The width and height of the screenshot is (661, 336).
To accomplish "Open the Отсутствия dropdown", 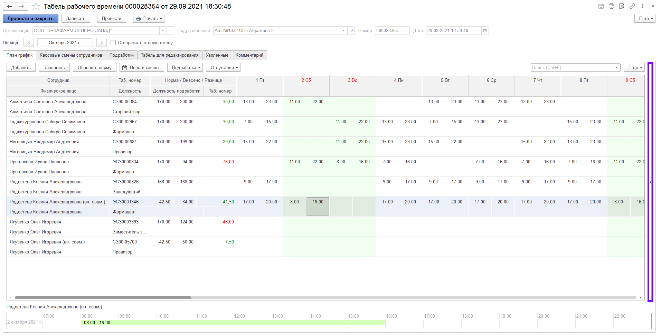I will [x=223, y=68].
